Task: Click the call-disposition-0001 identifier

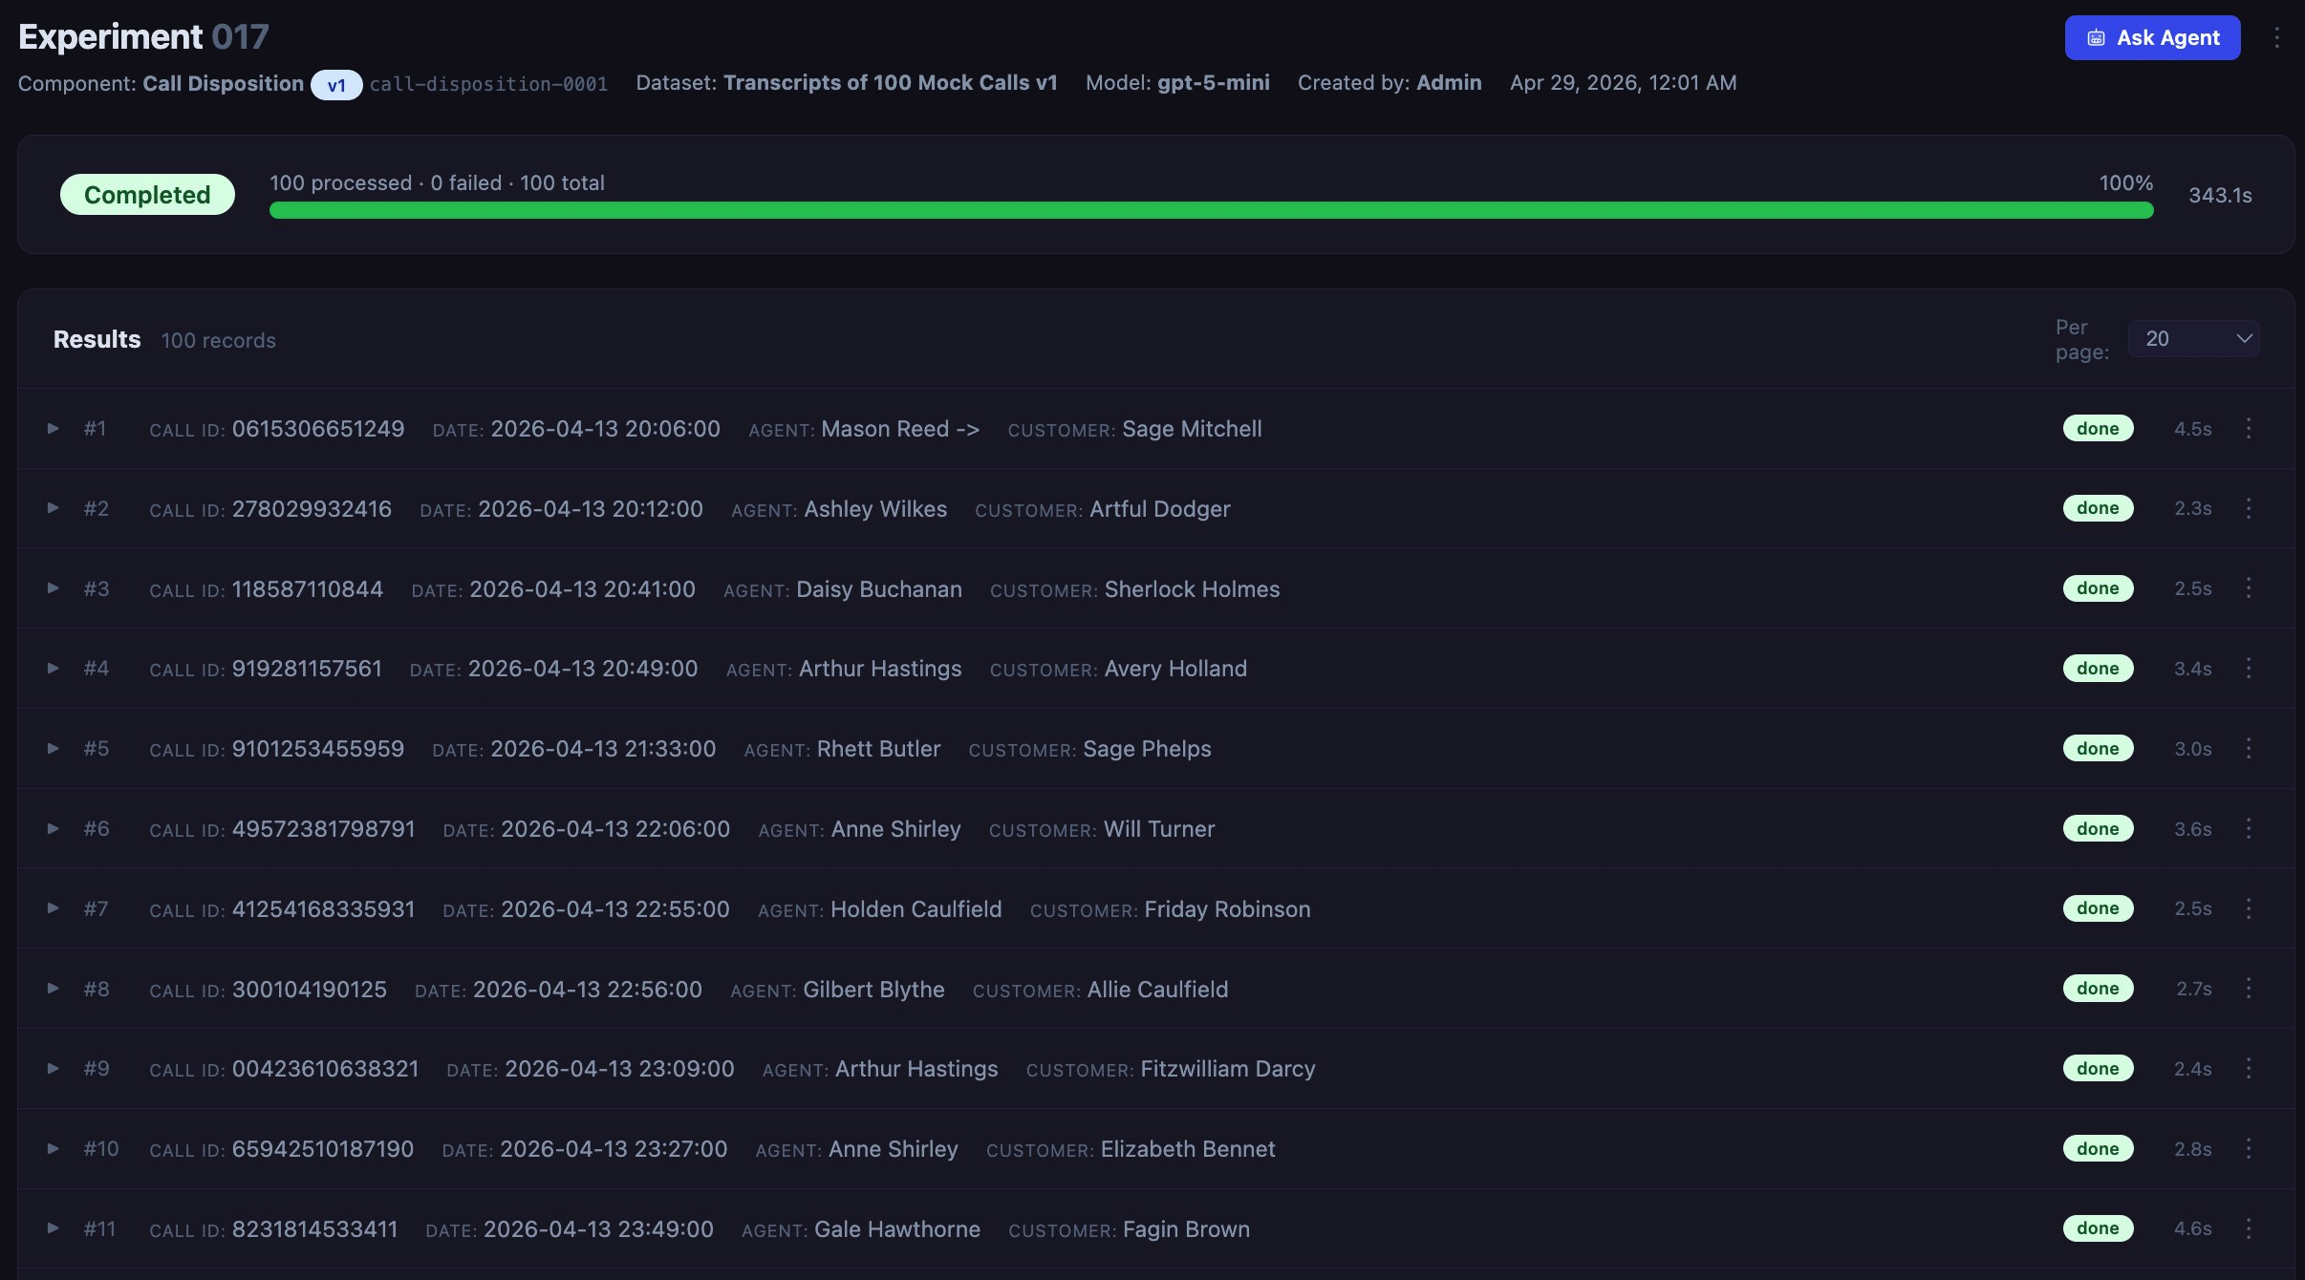Action: point(488,85)
